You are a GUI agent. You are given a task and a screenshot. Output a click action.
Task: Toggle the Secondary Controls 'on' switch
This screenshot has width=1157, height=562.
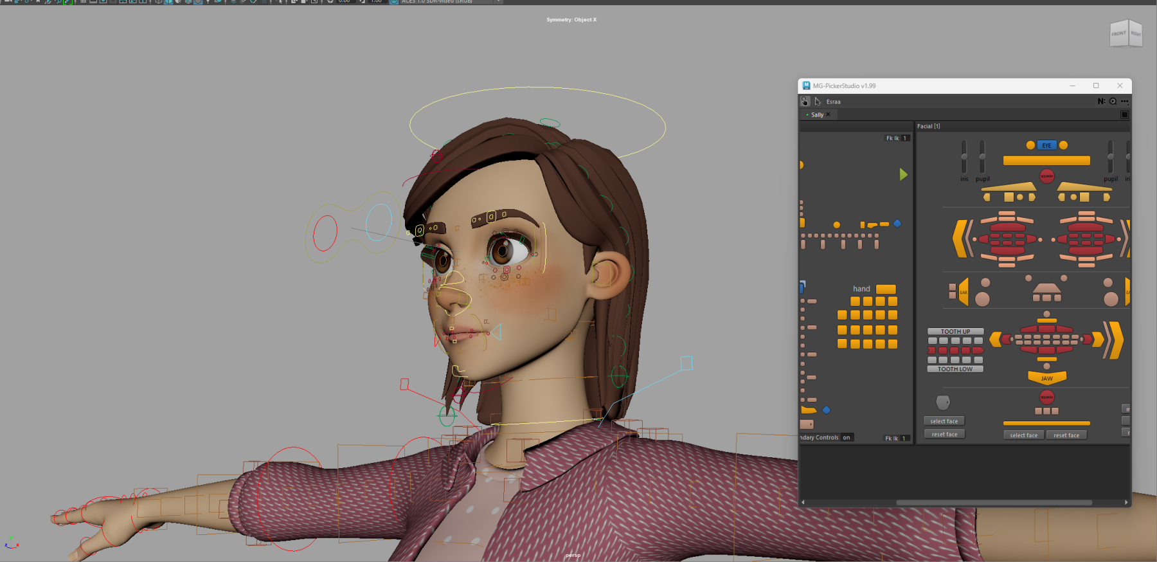[x=847, y=438]
